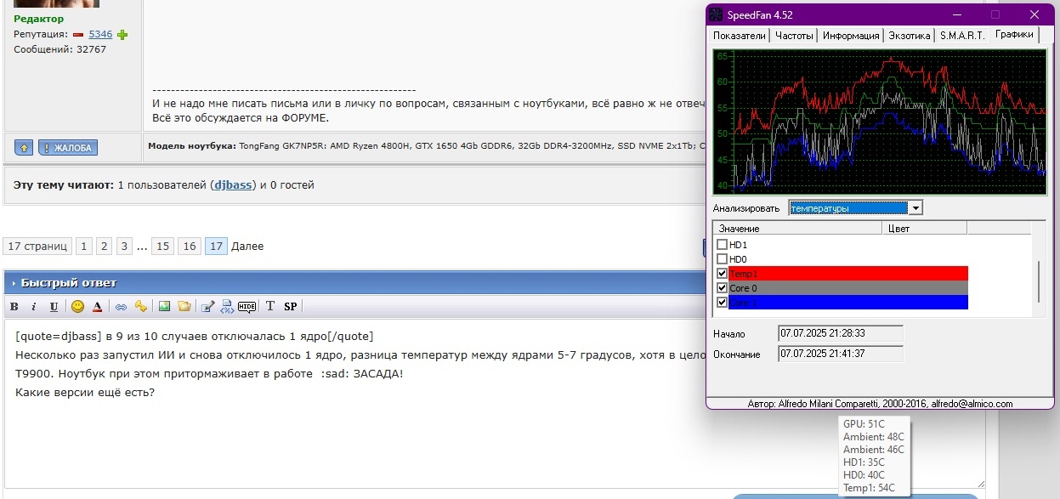Screen dimensions: 1060x499
Task: Click the T font size icon
Action: [270, 306]
